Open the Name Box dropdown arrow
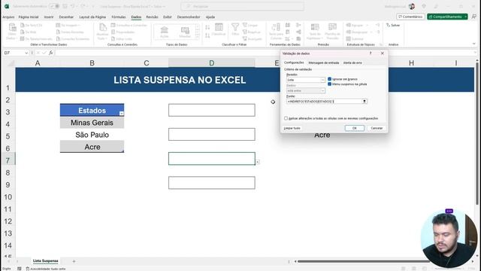This screenshot has height=271, width=481. tap(26, 53)
